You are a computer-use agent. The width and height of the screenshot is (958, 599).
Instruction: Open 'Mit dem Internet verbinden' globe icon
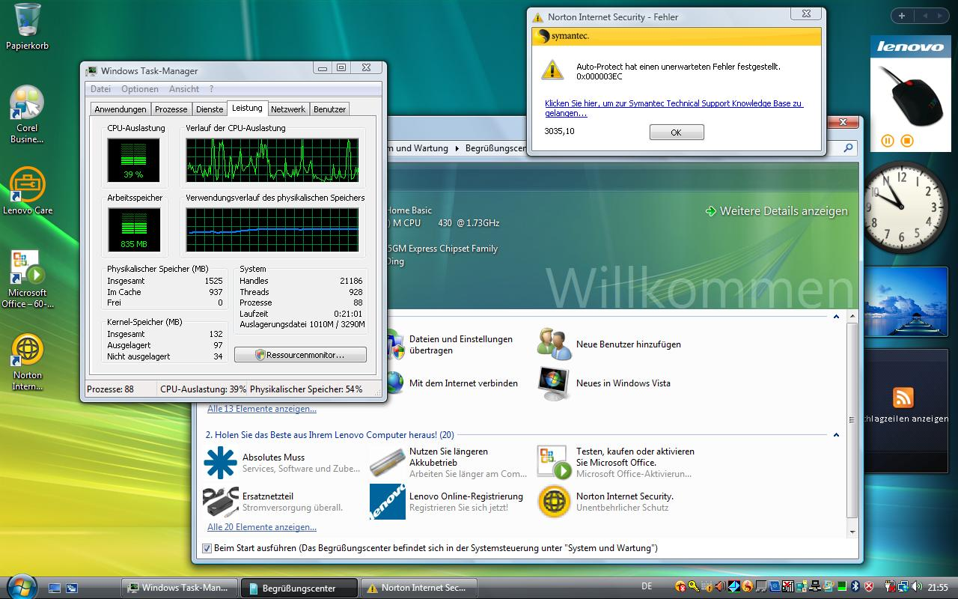(x=394, y=383)
